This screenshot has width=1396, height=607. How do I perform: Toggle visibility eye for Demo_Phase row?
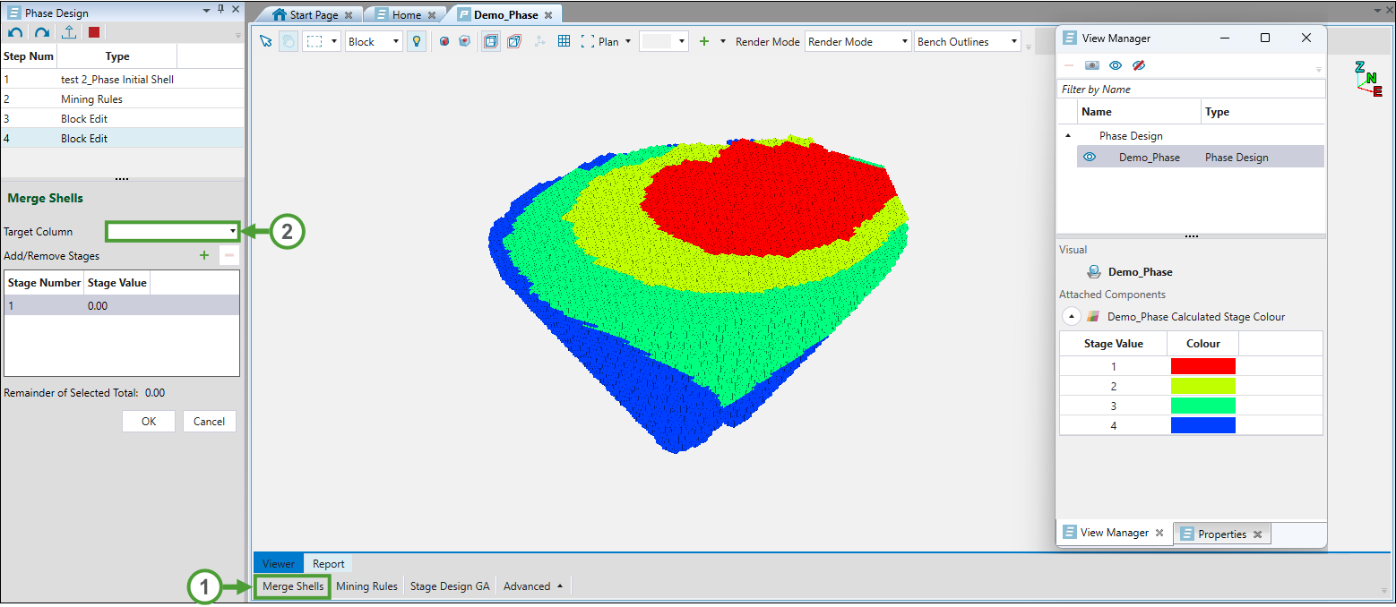click(x=1090, y=157)
